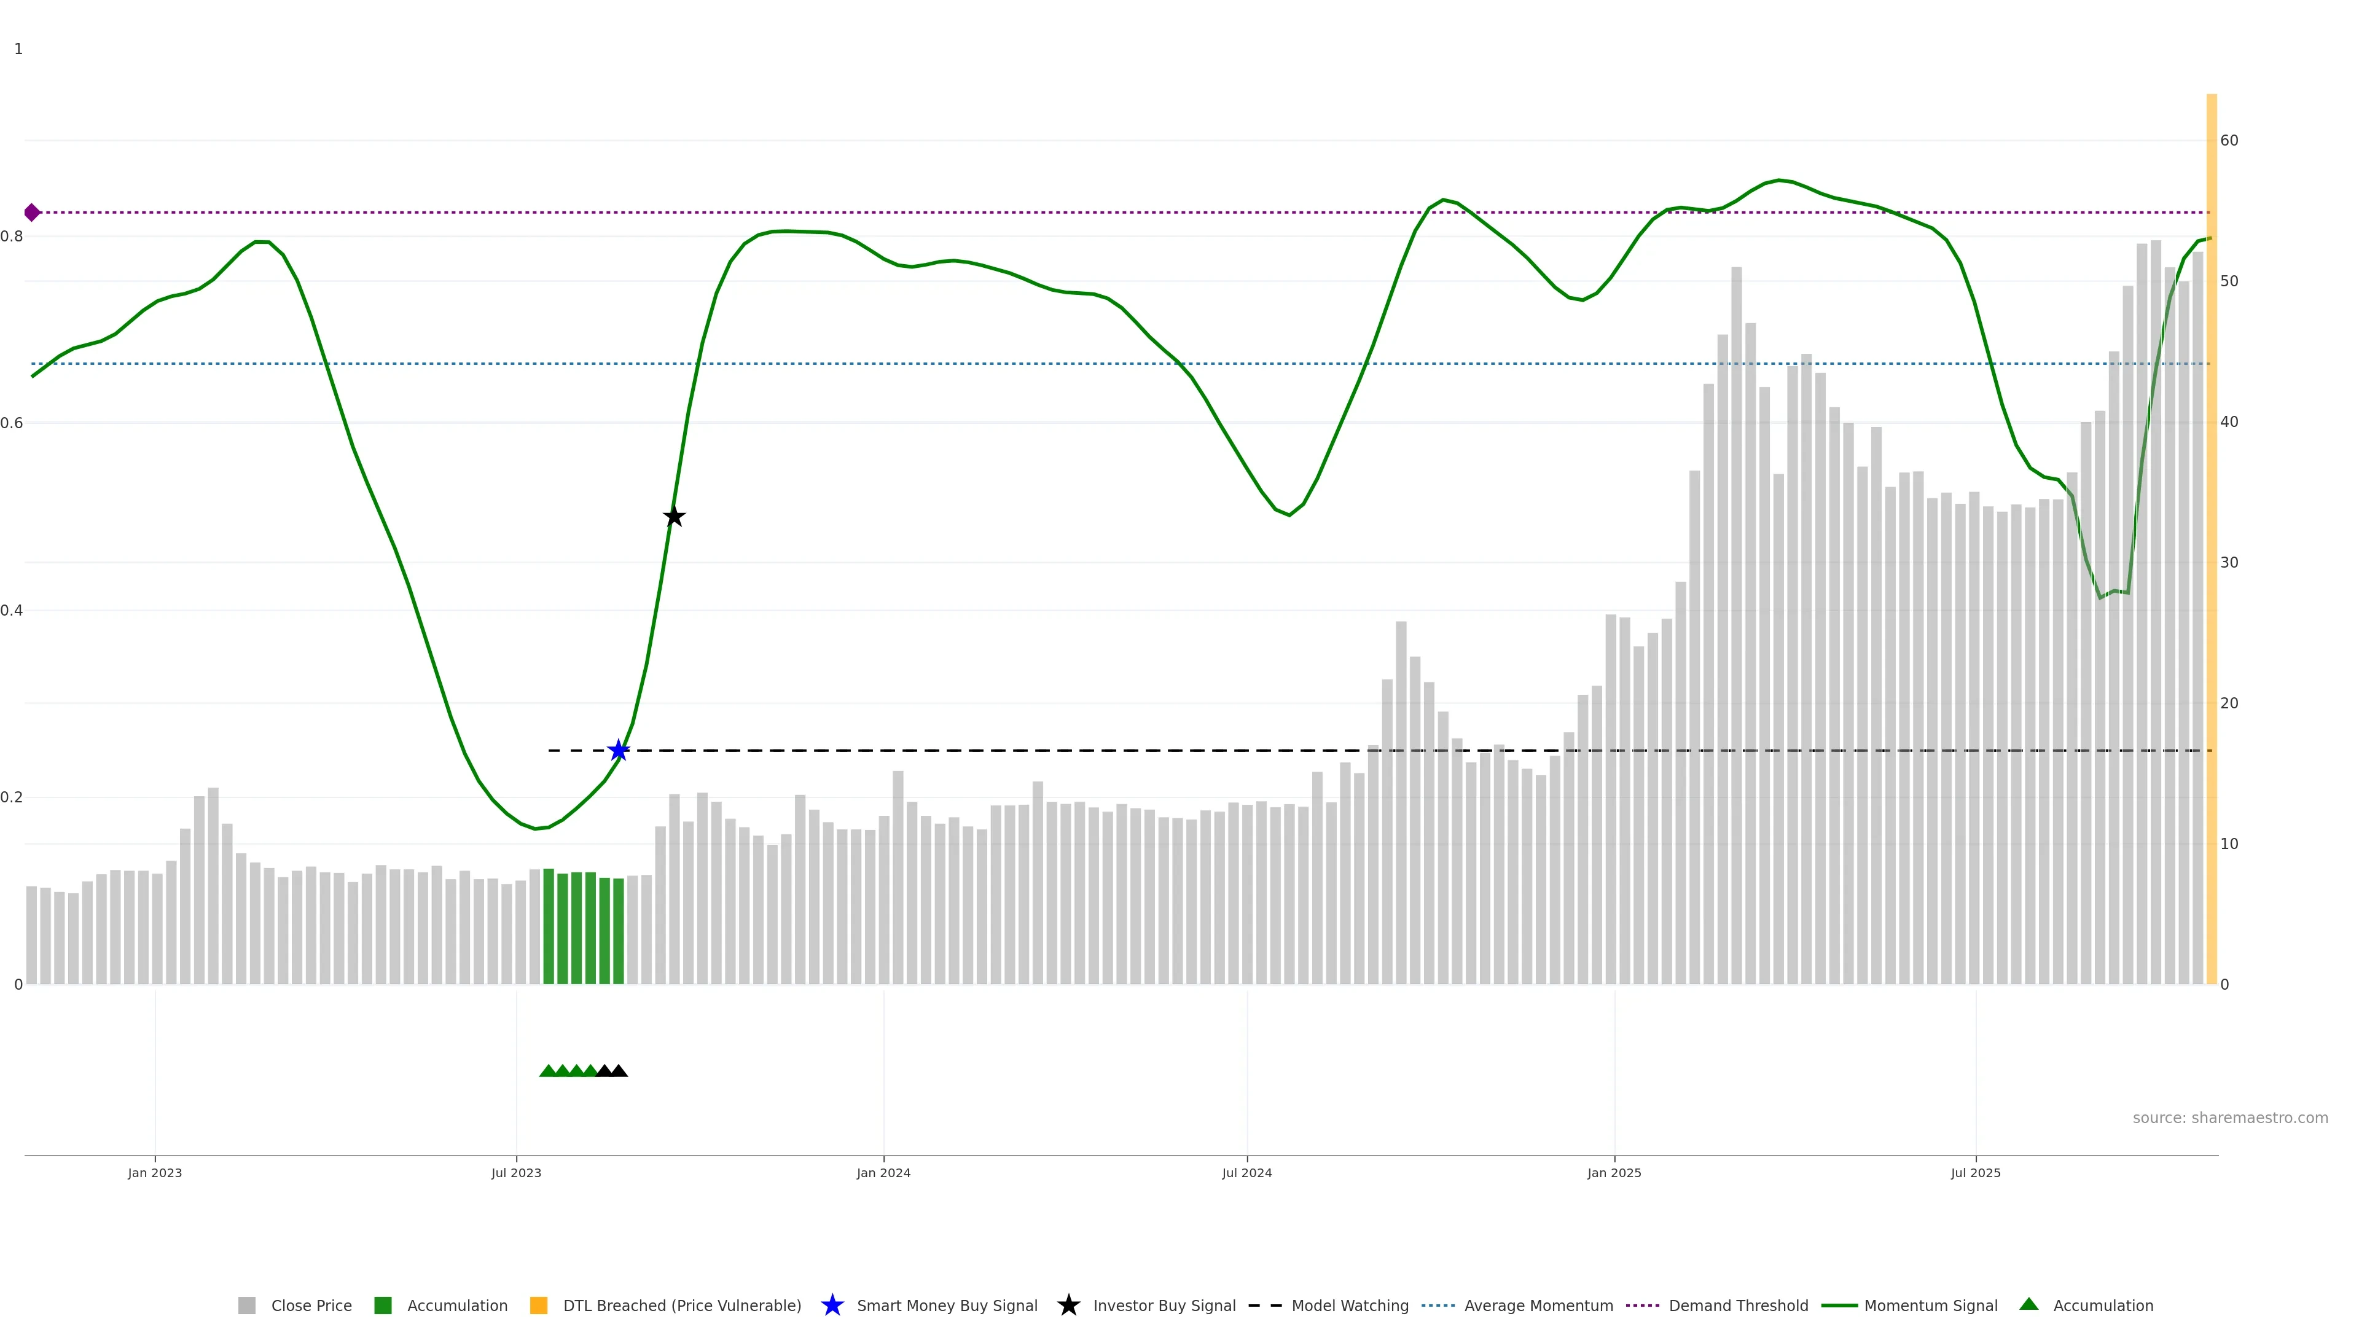Click the blue Smart Money Buy Signal star on chart
2359x1327 pixels.
pyautogui.click(x=618, y=751)
